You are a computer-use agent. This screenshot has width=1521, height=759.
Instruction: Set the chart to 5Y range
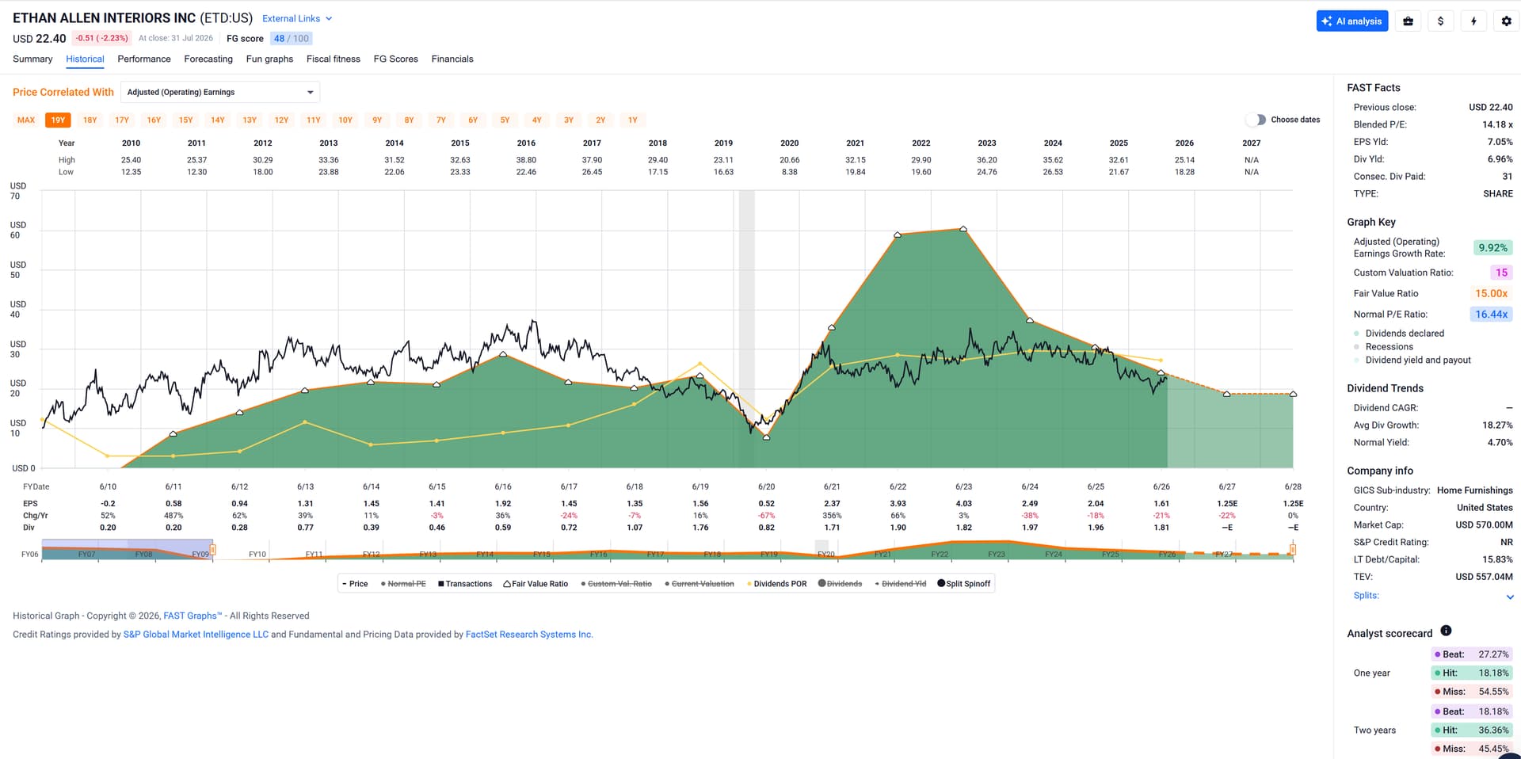[505, 120]
